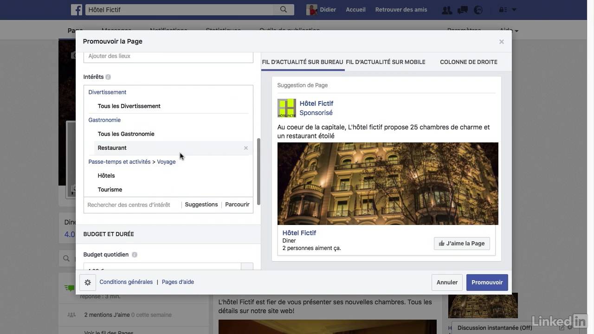Open the notifications globe icon

[x=478, y=10]
